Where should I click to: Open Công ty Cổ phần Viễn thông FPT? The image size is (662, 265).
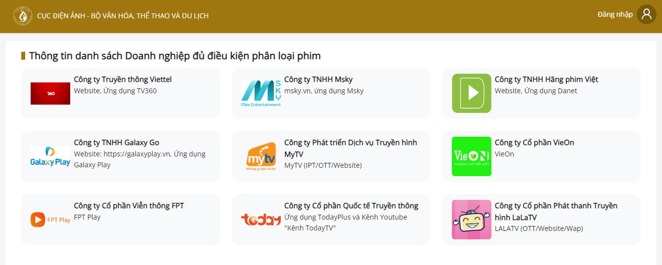(x=129, y=206)
